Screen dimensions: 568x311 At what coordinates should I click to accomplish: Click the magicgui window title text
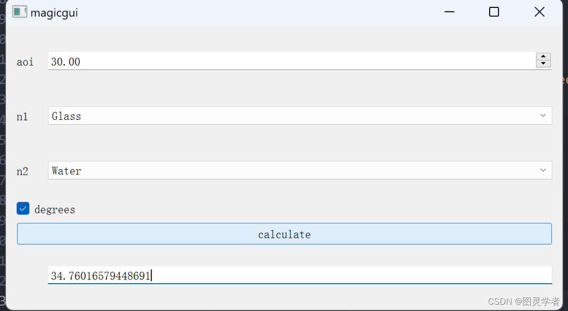pyautogui.click(x=54, y=12)
